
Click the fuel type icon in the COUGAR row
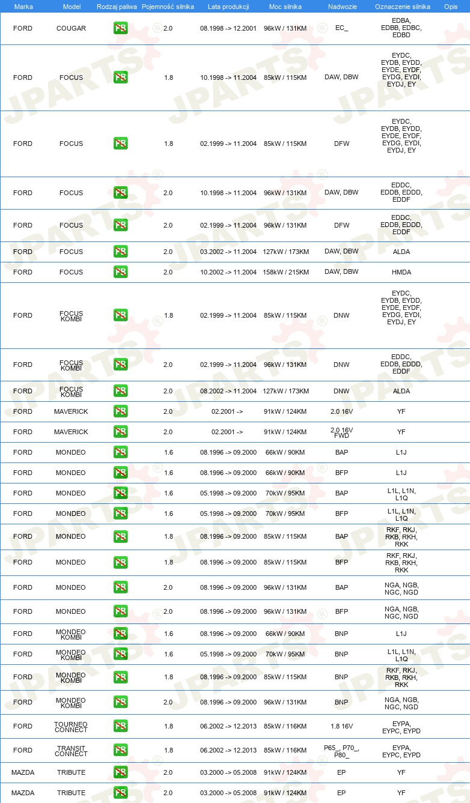coord(121,28)
